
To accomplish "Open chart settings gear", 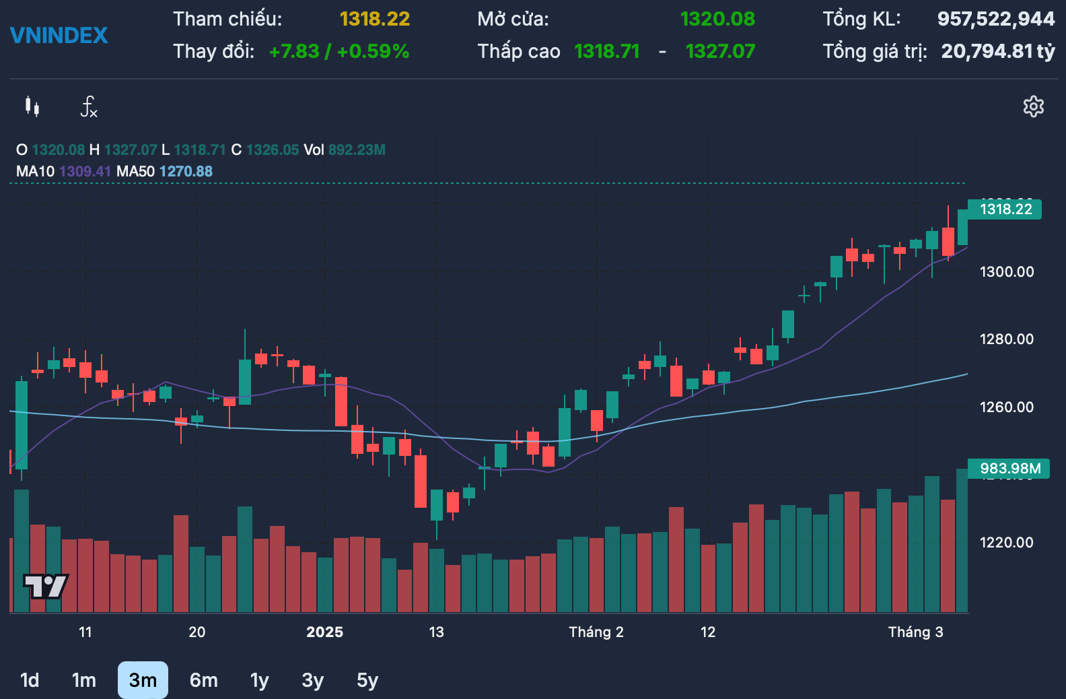I will click(1033, 106).
